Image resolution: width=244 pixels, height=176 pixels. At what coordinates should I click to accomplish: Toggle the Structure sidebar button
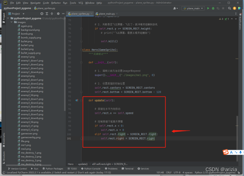tap(4, 158)
